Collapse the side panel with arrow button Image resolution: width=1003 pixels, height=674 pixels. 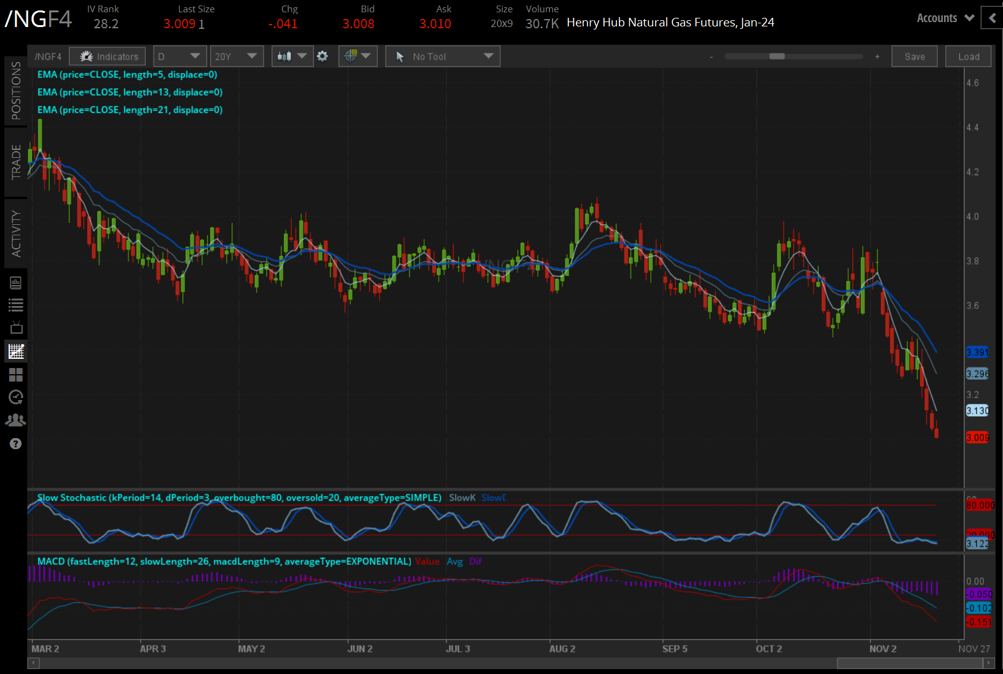pyautogui.click(x=992, y=18)
